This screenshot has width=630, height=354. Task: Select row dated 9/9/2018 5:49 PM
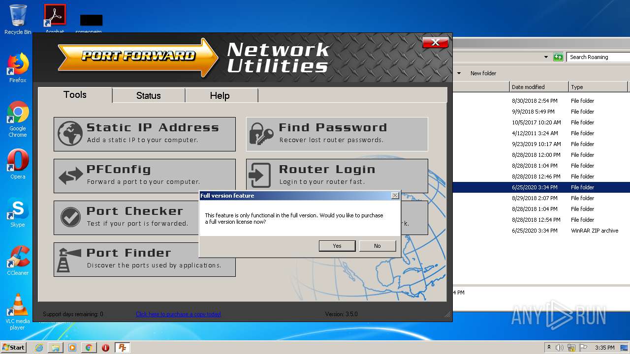pos(541,112)
